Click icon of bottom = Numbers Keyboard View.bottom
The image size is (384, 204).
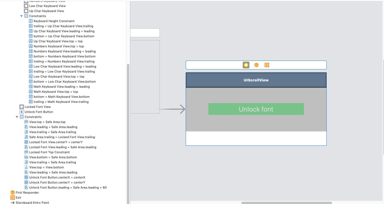pyautogui.click(x=31, y=56)
